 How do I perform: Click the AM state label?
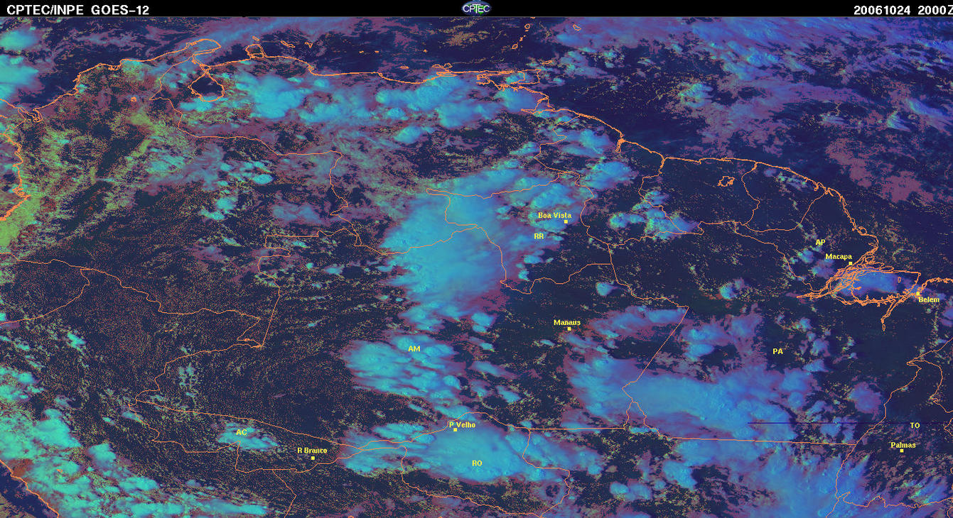414,348
